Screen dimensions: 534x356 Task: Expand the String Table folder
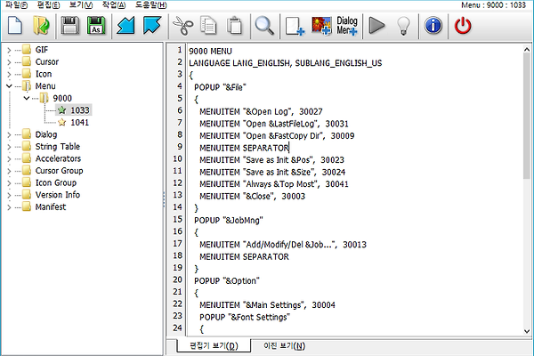point(9,147)
